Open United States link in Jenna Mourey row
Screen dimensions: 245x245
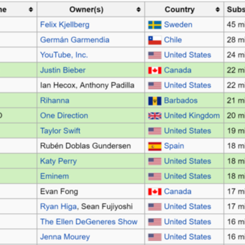point(187,237)
